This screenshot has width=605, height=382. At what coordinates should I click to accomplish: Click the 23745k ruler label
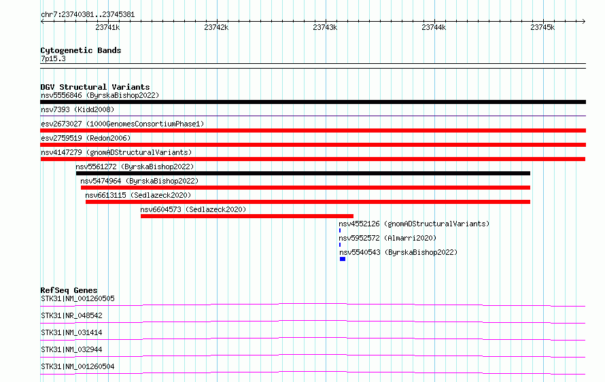point(542,27)
